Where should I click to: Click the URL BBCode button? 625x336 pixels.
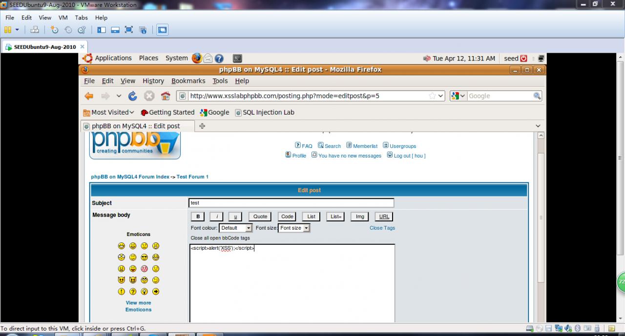384,217
